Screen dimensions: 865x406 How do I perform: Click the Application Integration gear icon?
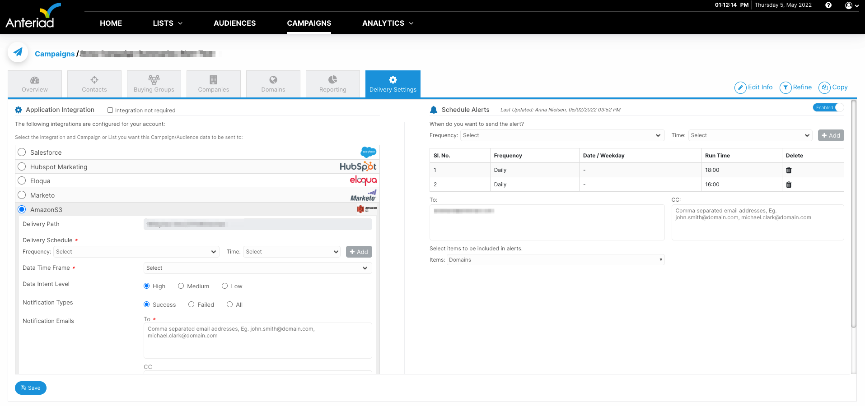point(19,110)
